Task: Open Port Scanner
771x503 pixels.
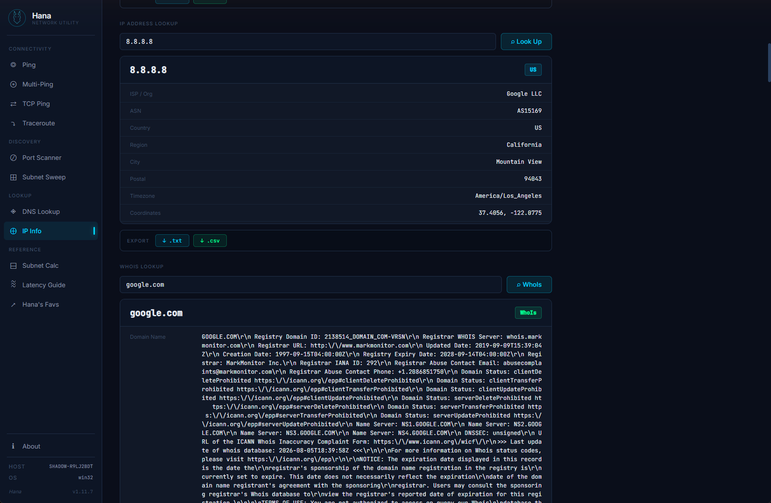Action: click(51, 158)
